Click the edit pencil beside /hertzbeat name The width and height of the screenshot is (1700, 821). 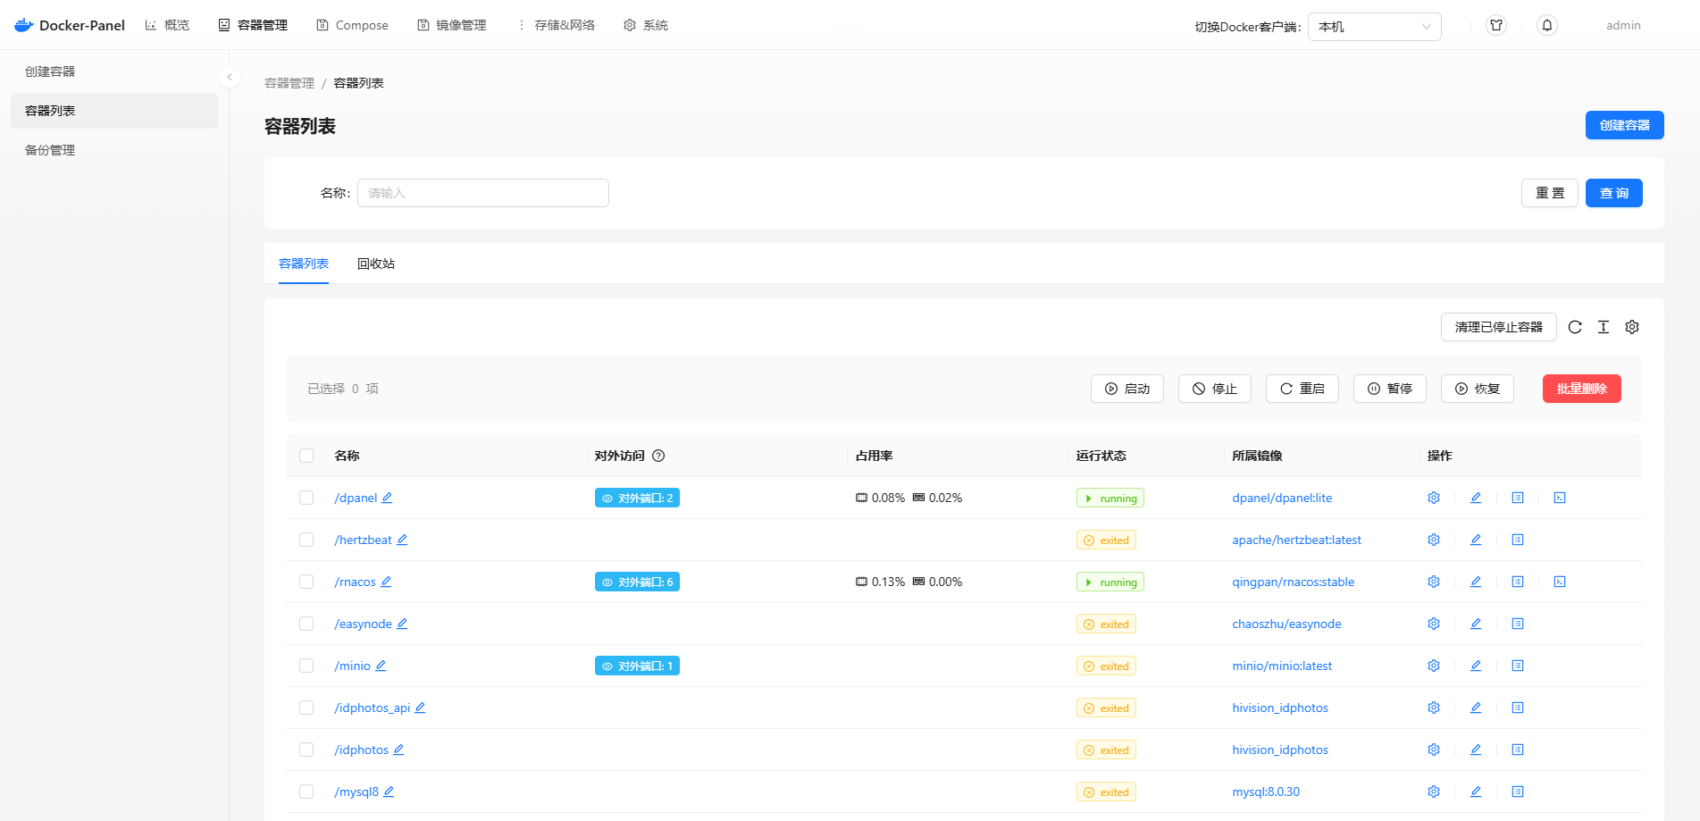pyautogui.click(x=402, y=540)
